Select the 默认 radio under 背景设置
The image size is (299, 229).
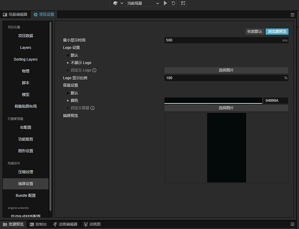67,93
